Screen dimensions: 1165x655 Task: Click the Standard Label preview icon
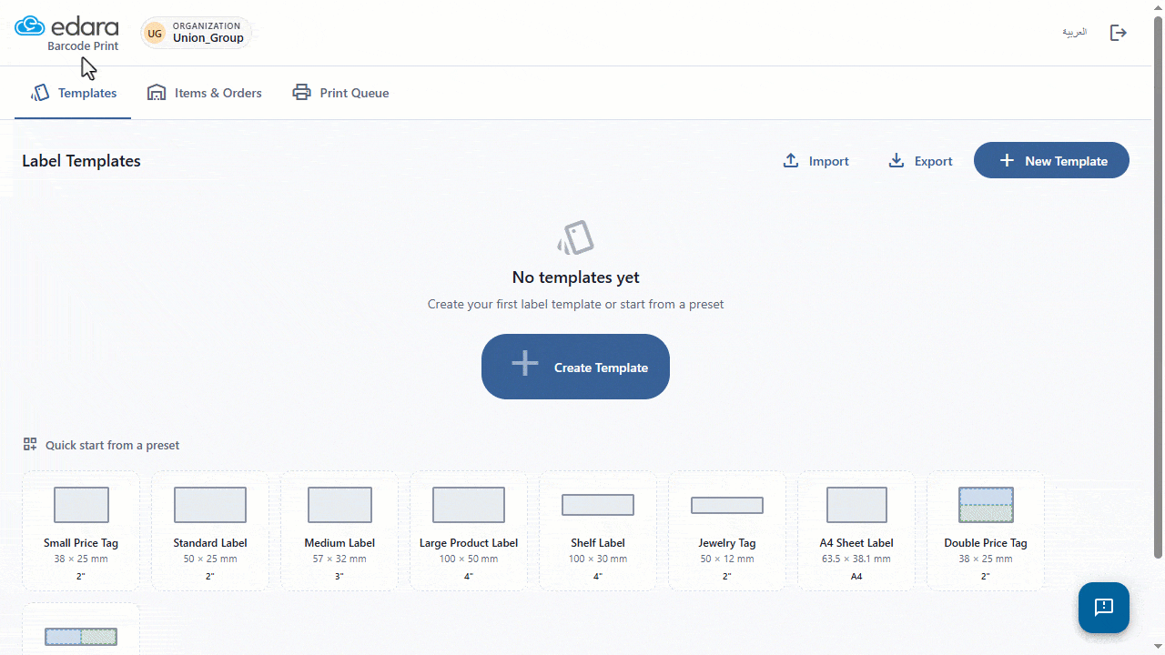coord(210,505)
